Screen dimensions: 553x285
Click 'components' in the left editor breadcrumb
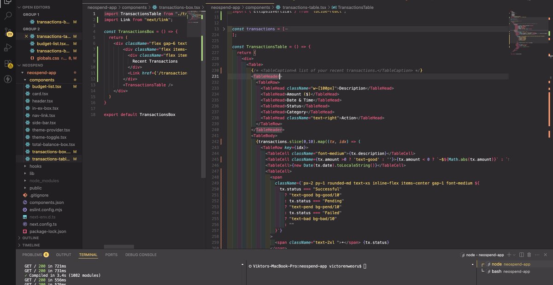pyautogui.click(x=135, y=7)
